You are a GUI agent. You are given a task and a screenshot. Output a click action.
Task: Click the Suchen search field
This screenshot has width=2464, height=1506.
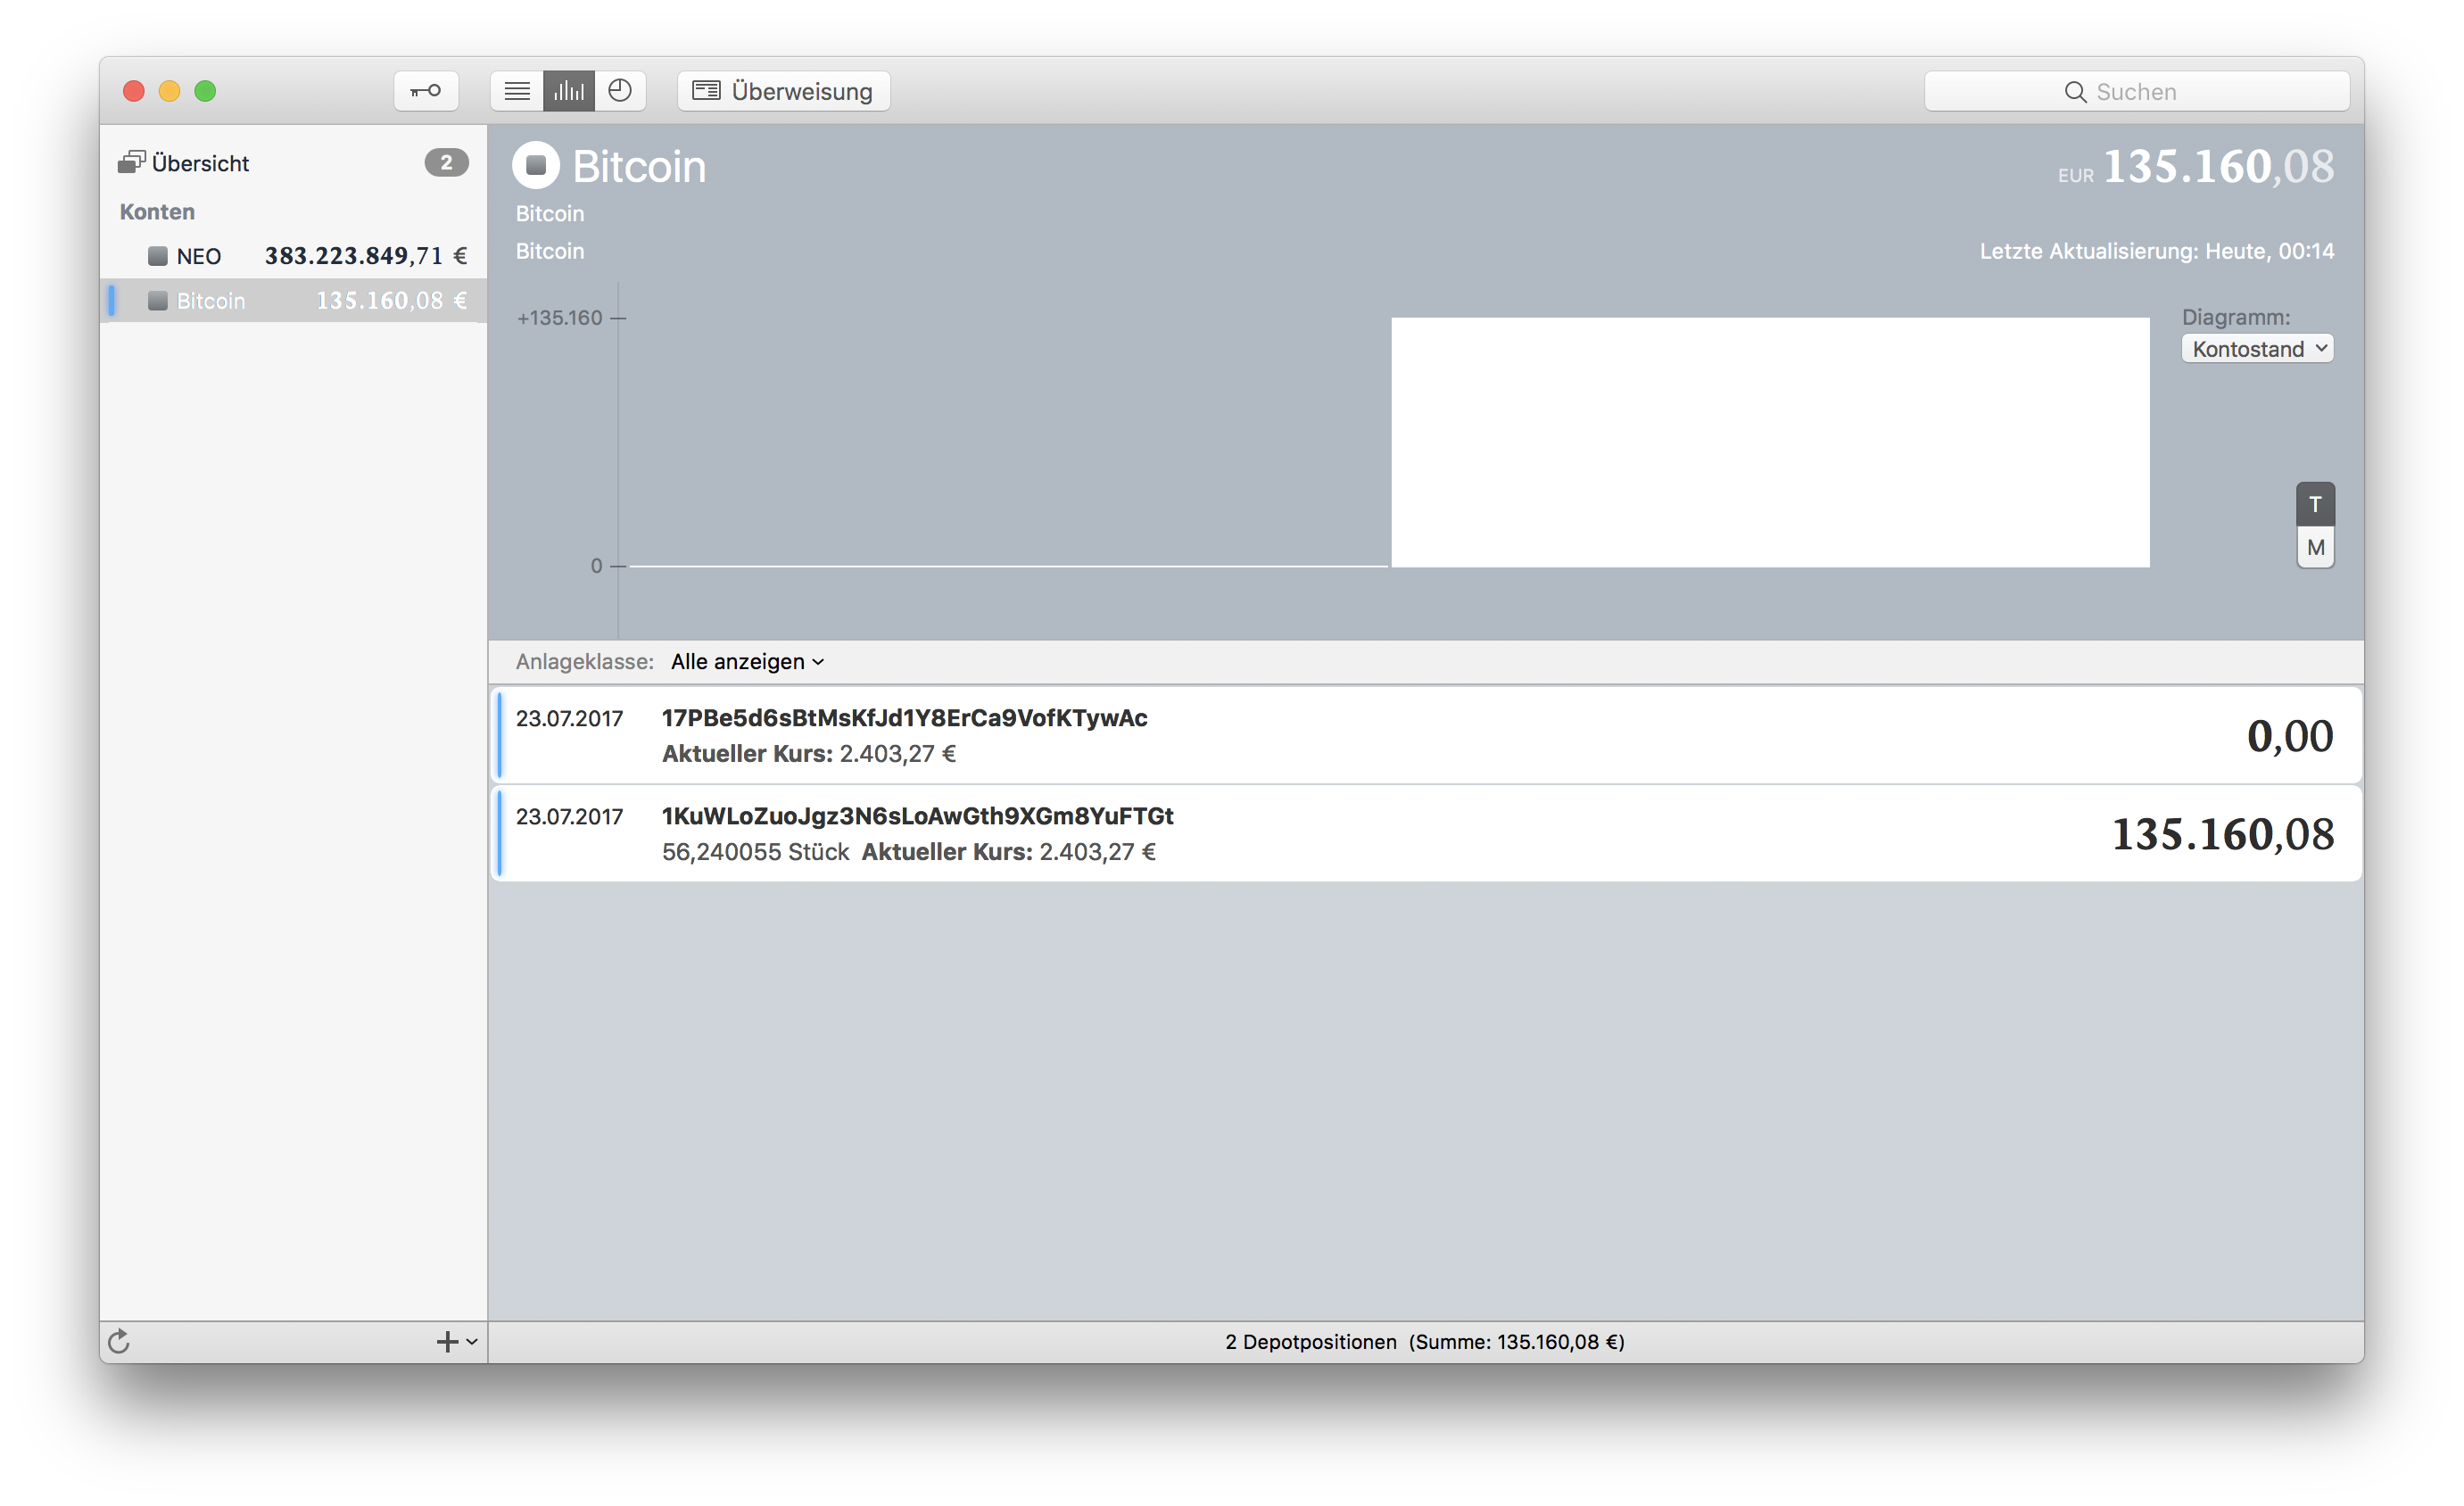point(2136,92)
